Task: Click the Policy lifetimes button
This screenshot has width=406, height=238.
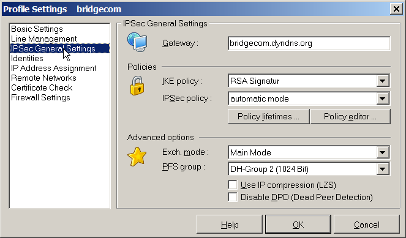Action: pos(268,116)
